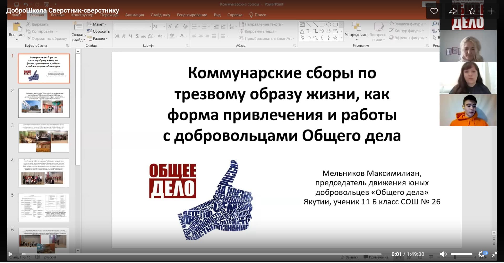The width and height of the screenshot is (504, 263).
Task: Click the Создать слайд new slide icon
Action: click(78, 26)
